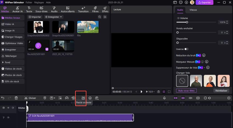Screen dimensions: 233x128
Task: Adjust the Fondu enchaîné seconds stepper
Action: pos(227,33)
